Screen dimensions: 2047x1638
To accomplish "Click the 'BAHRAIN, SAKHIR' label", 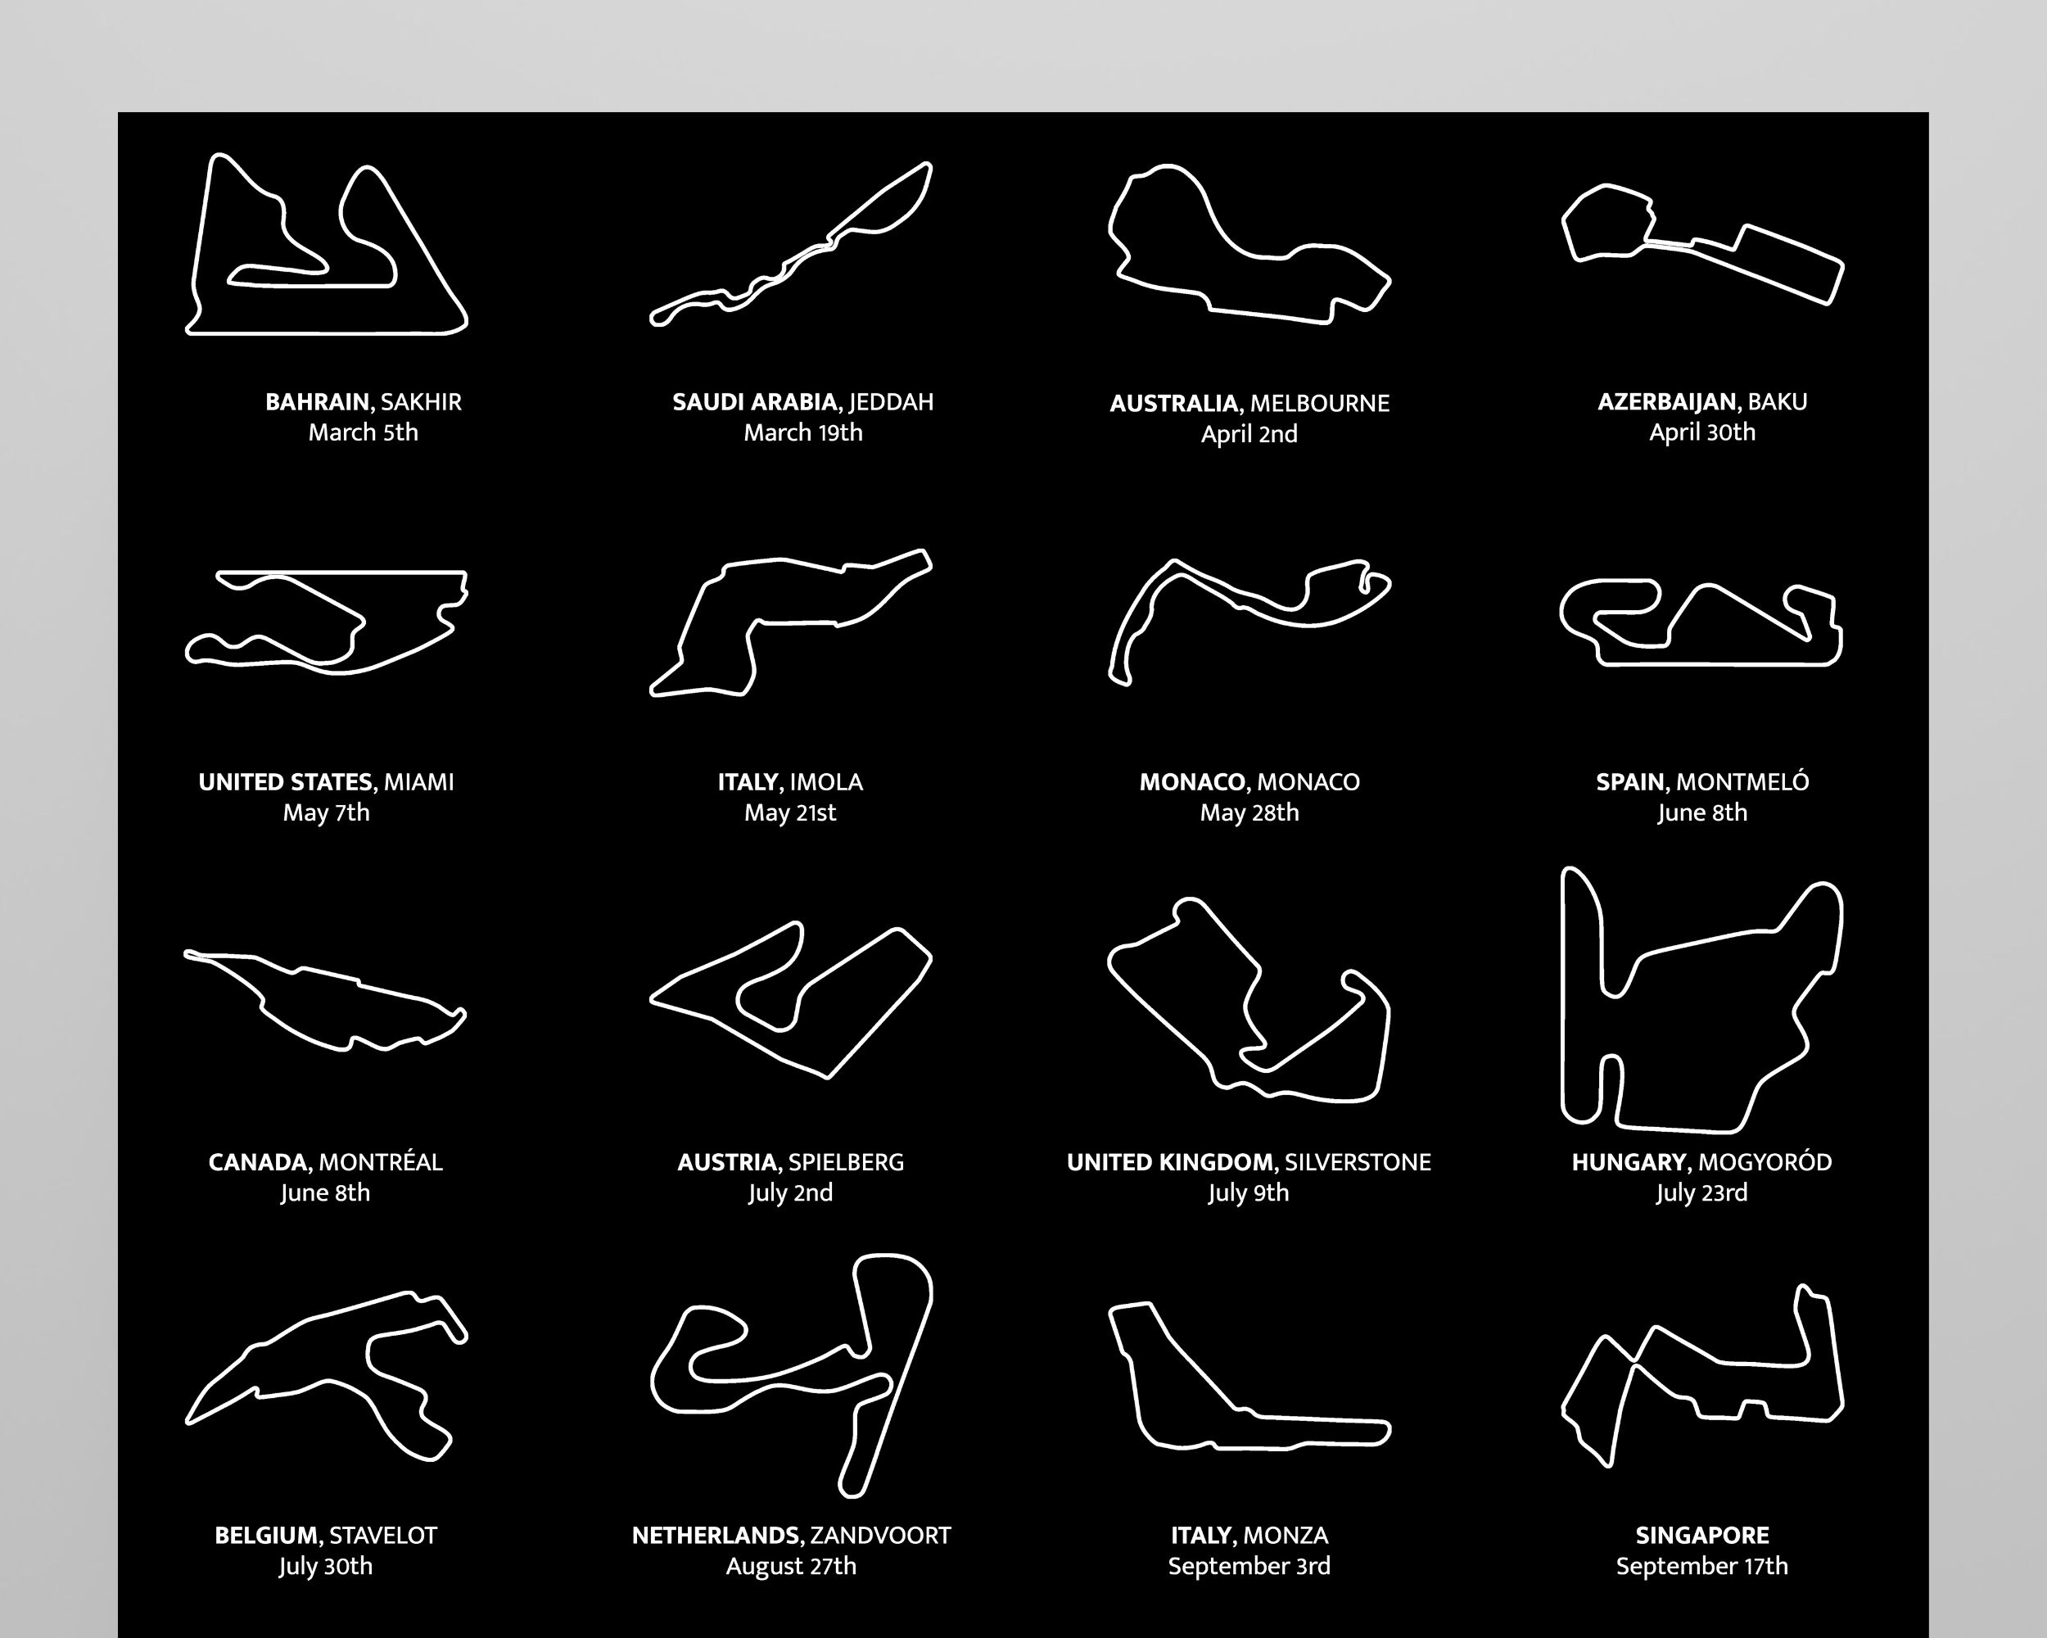I will 364,401.
